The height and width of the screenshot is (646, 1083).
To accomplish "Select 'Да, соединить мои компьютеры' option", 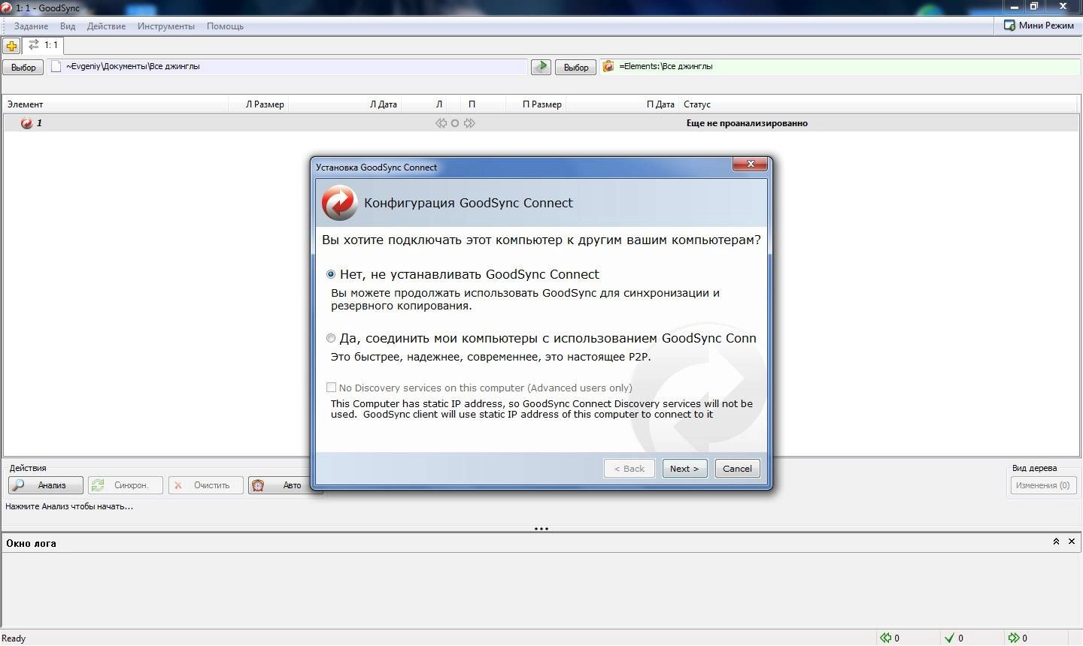I will click(331, 338).
